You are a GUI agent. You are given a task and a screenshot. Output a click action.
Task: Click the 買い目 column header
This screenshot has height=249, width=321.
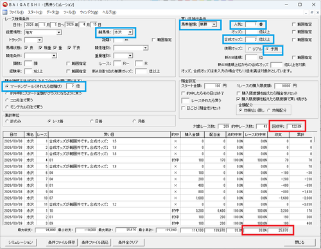tap(109, 135)
